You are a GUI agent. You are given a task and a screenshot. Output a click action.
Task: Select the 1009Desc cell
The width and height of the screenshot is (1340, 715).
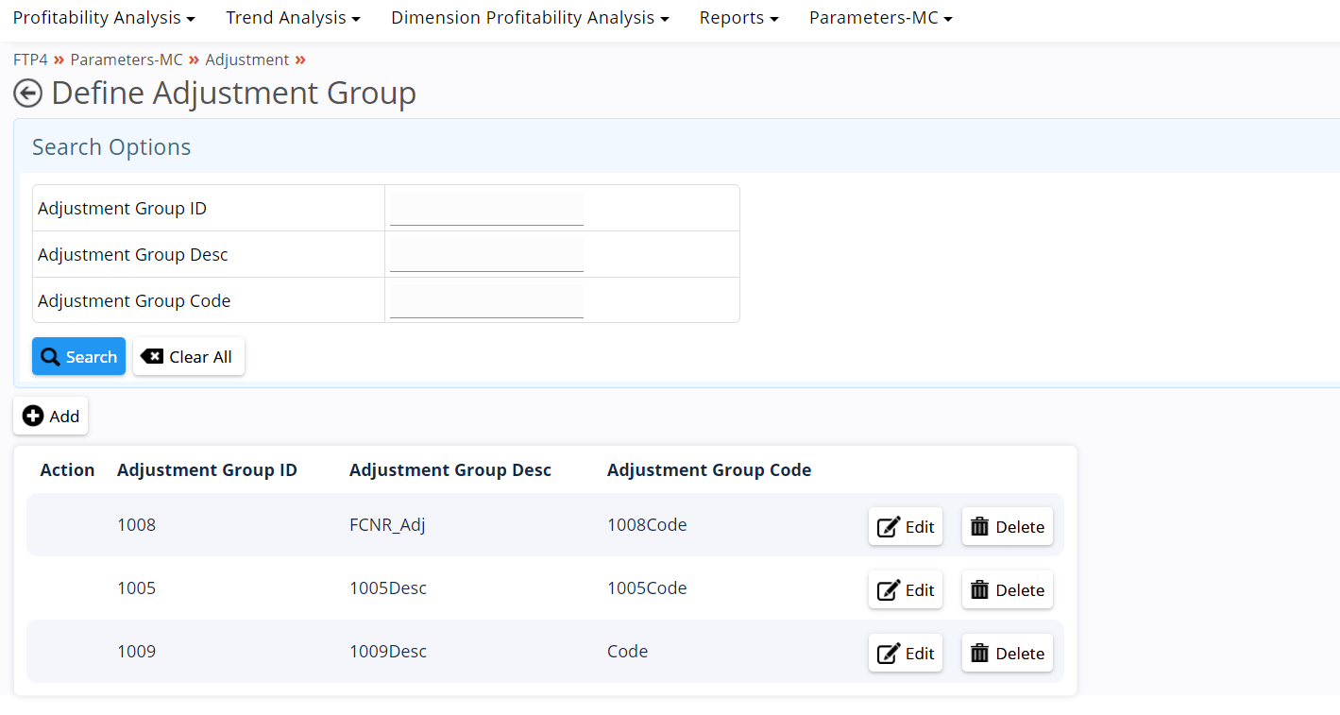pos(388,652)
